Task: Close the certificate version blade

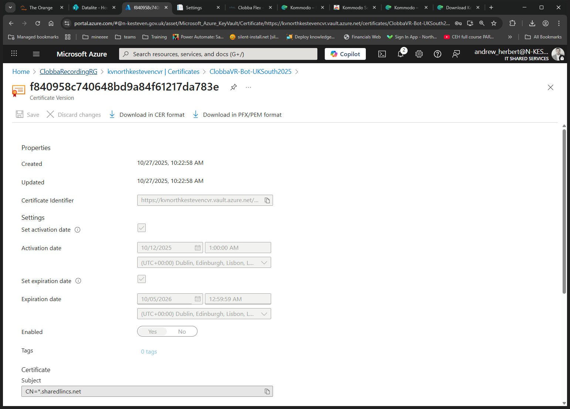Action: click(x=550, y=87)
